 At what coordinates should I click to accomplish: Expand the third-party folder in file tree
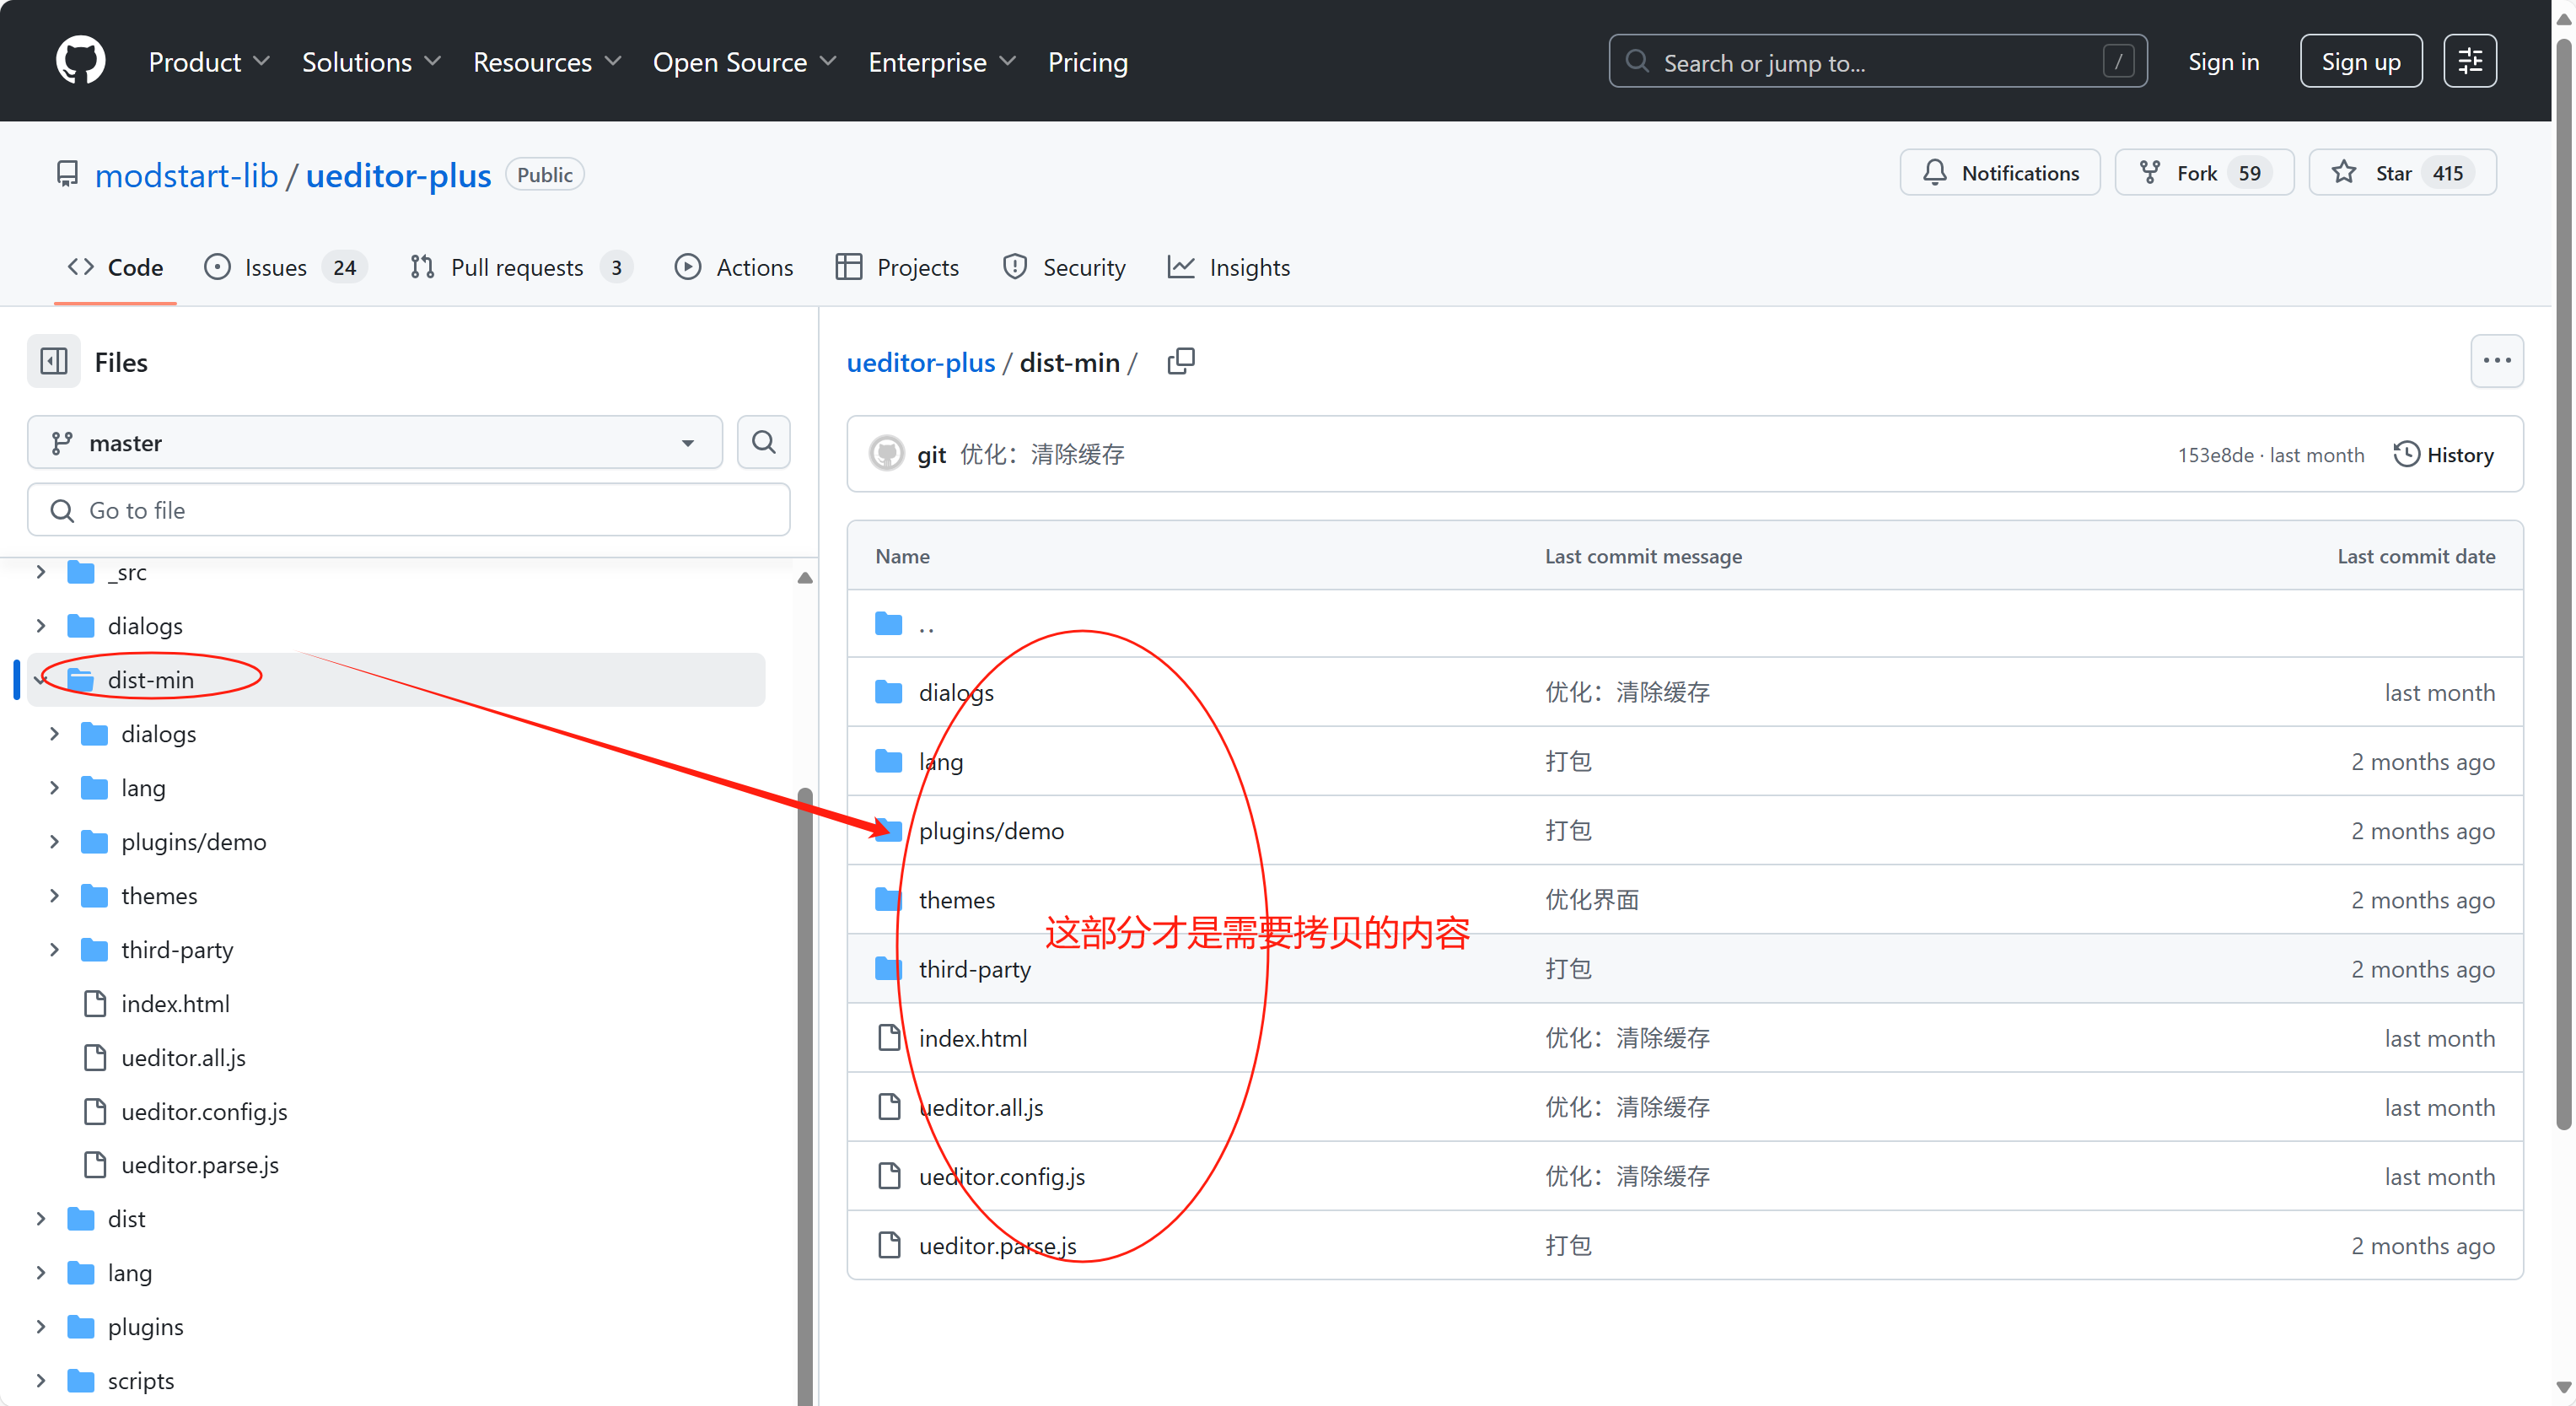click(55, 949)
